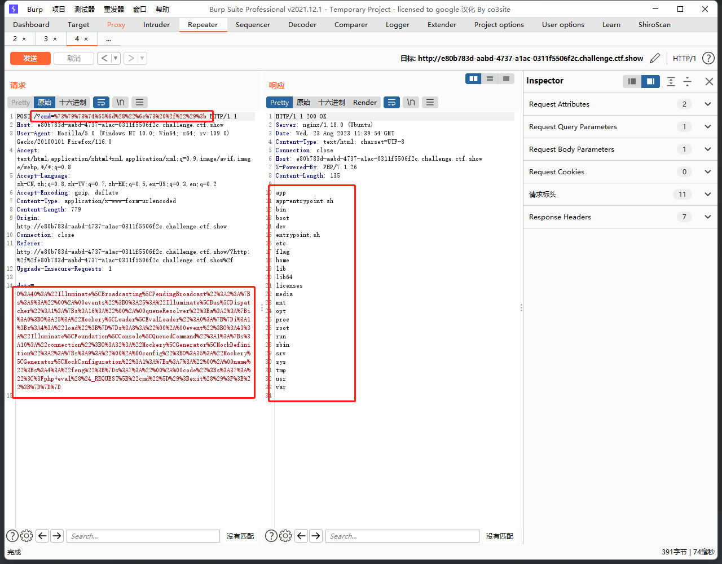The image size is (722, 564).
Task: Open response view hamburger menu
Action: click(x=430, y=102)
